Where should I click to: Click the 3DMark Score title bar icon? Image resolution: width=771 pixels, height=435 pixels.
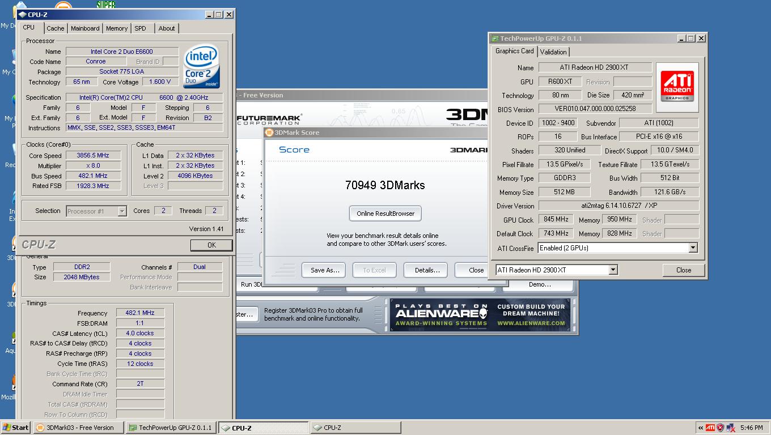click(x=269, y=133)
